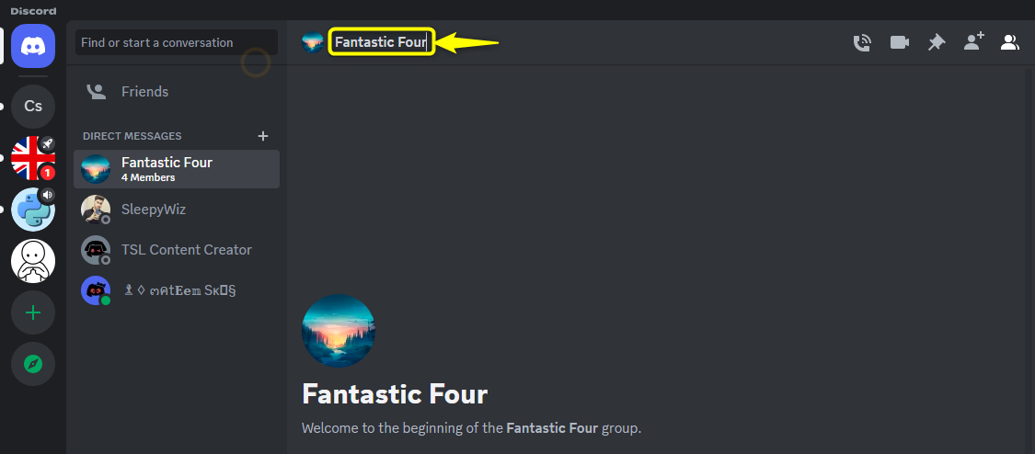Start a voice call in the group
The height and width of the screenshot is (454, 1035).
862,43
